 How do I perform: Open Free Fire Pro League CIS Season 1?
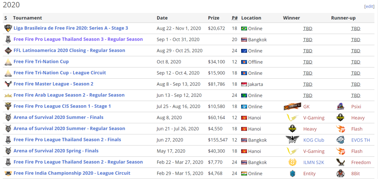pyautogui.click(x=62, y=106)
